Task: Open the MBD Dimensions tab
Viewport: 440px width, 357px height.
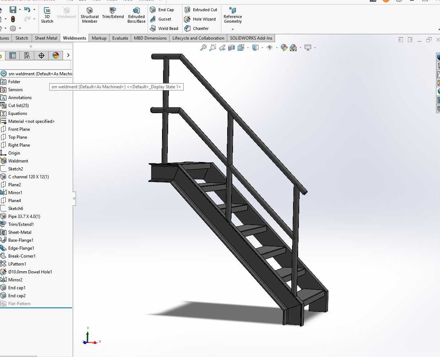Action: coord(150,38)
